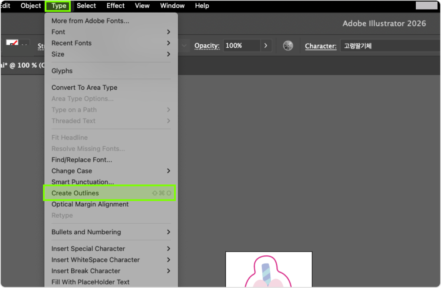
Task: Open Find/Replace Font dialog
Action: pyautogui.click(x=82, y=160)
